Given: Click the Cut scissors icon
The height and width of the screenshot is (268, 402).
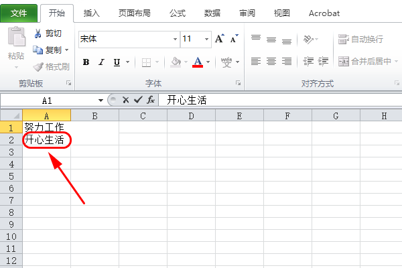Looking at the screenshot, I should point(38,33).
